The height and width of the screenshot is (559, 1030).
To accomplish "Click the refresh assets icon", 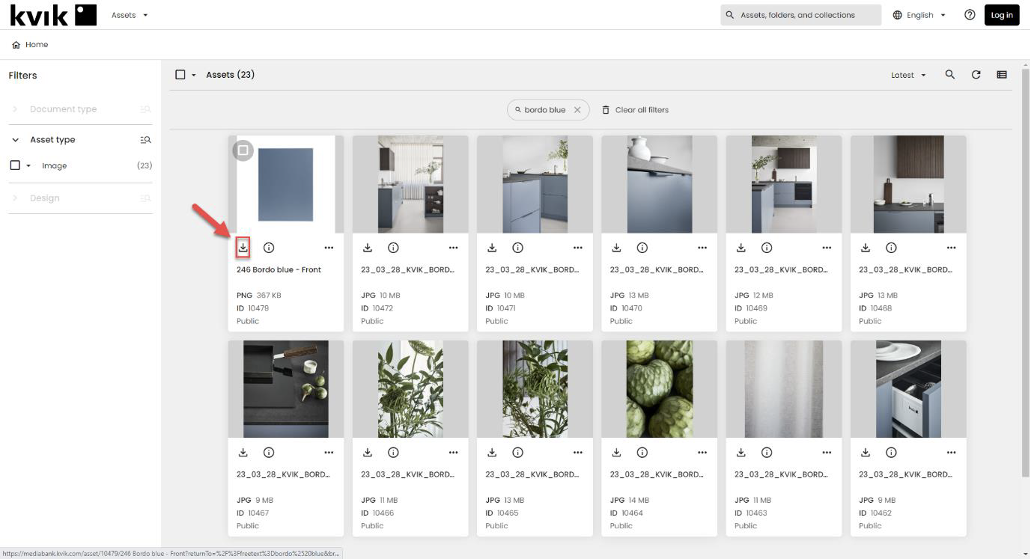I will point(976,75).
